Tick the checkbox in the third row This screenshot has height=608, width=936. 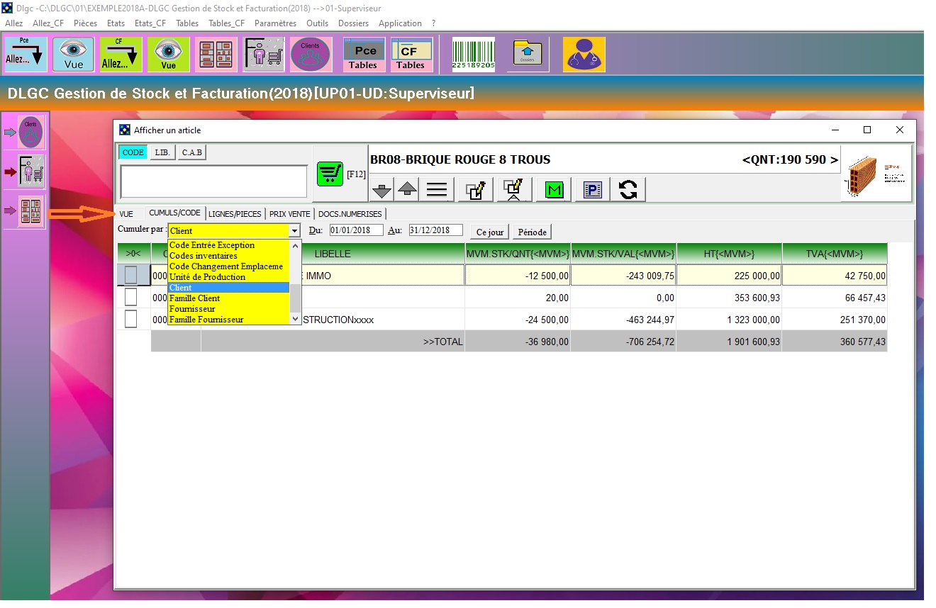pos(130,320)
